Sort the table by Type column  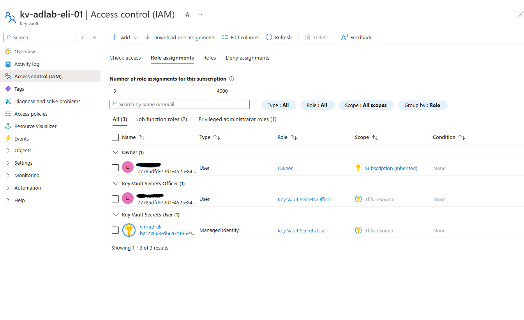pyautogui.click(x=210, y=137)
